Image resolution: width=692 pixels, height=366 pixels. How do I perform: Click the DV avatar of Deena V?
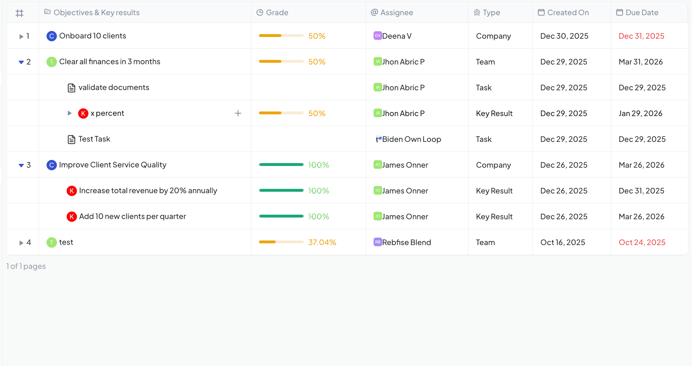click(377, 36)
